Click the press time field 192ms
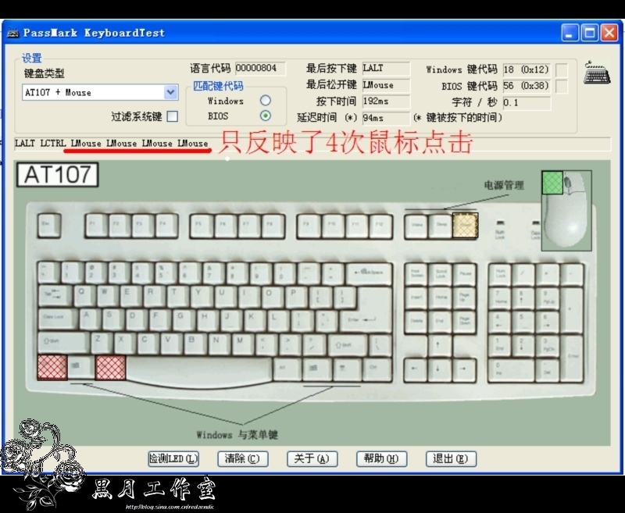 (x=386, y=102)
